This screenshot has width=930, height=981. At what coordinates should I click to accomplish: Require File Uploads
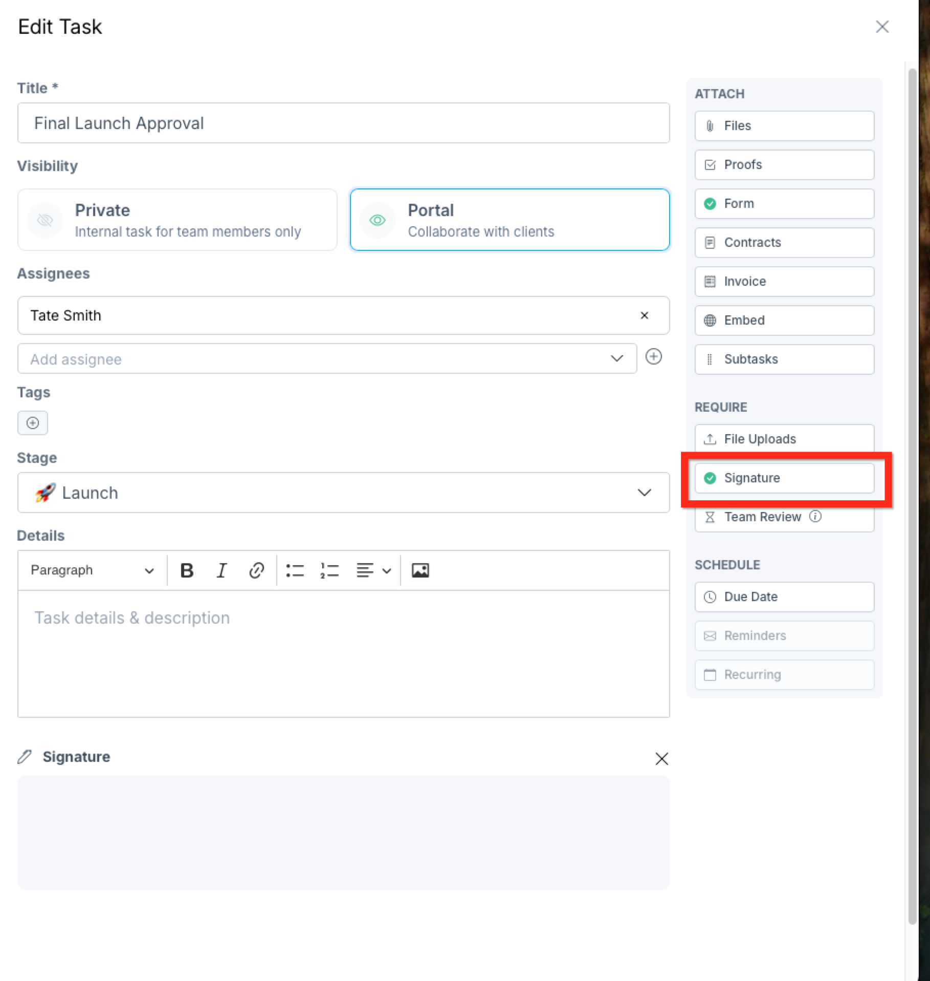pos(784,439)
